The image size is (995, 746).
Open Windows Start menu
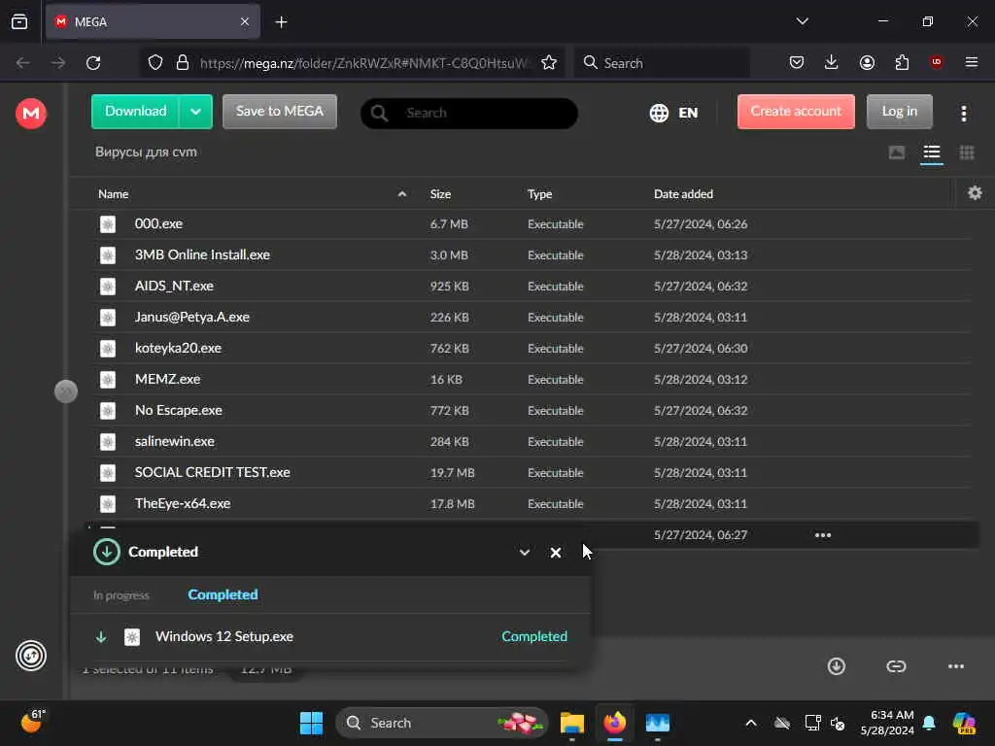311,723
